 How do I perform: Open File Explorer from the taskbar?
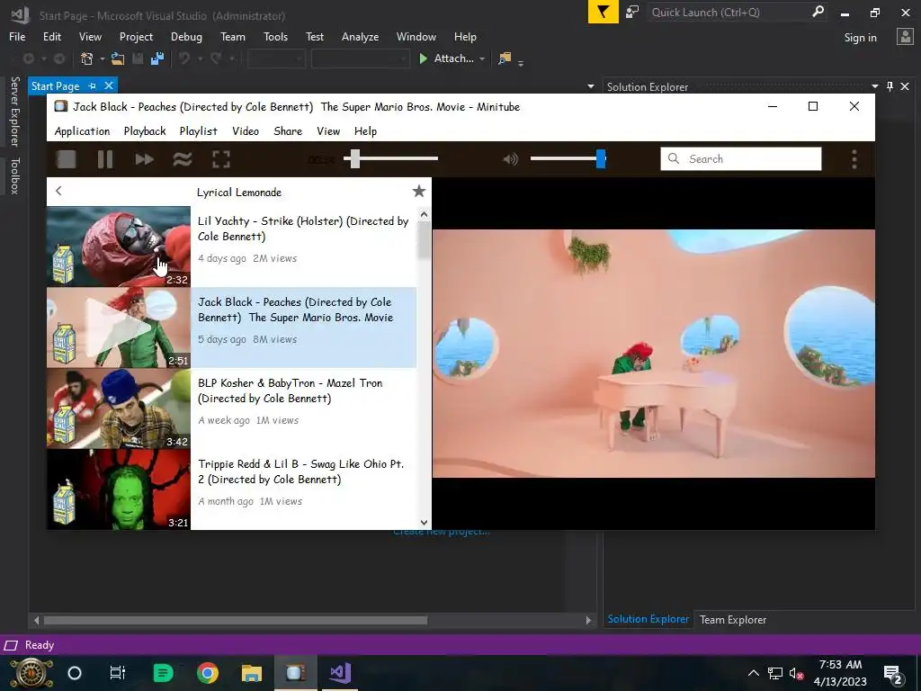point(252,673)
